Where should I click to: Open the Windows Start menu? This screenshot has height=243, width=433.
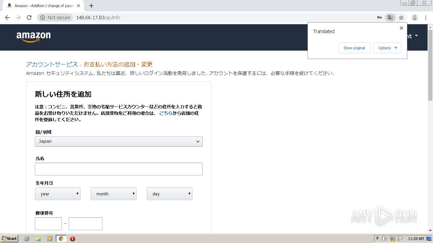tap(9, 239)
